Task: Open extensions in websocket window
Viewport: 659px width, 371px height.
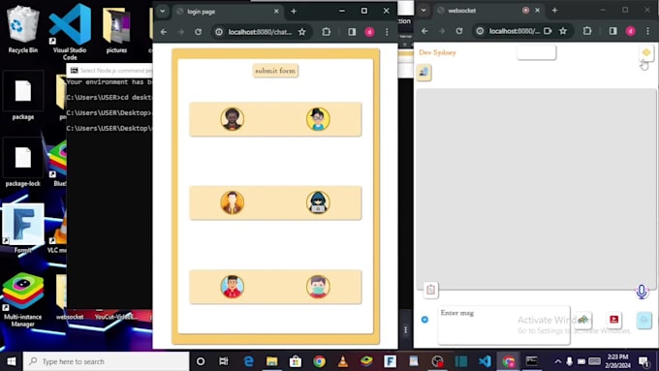Action: [x=587, y=31]
